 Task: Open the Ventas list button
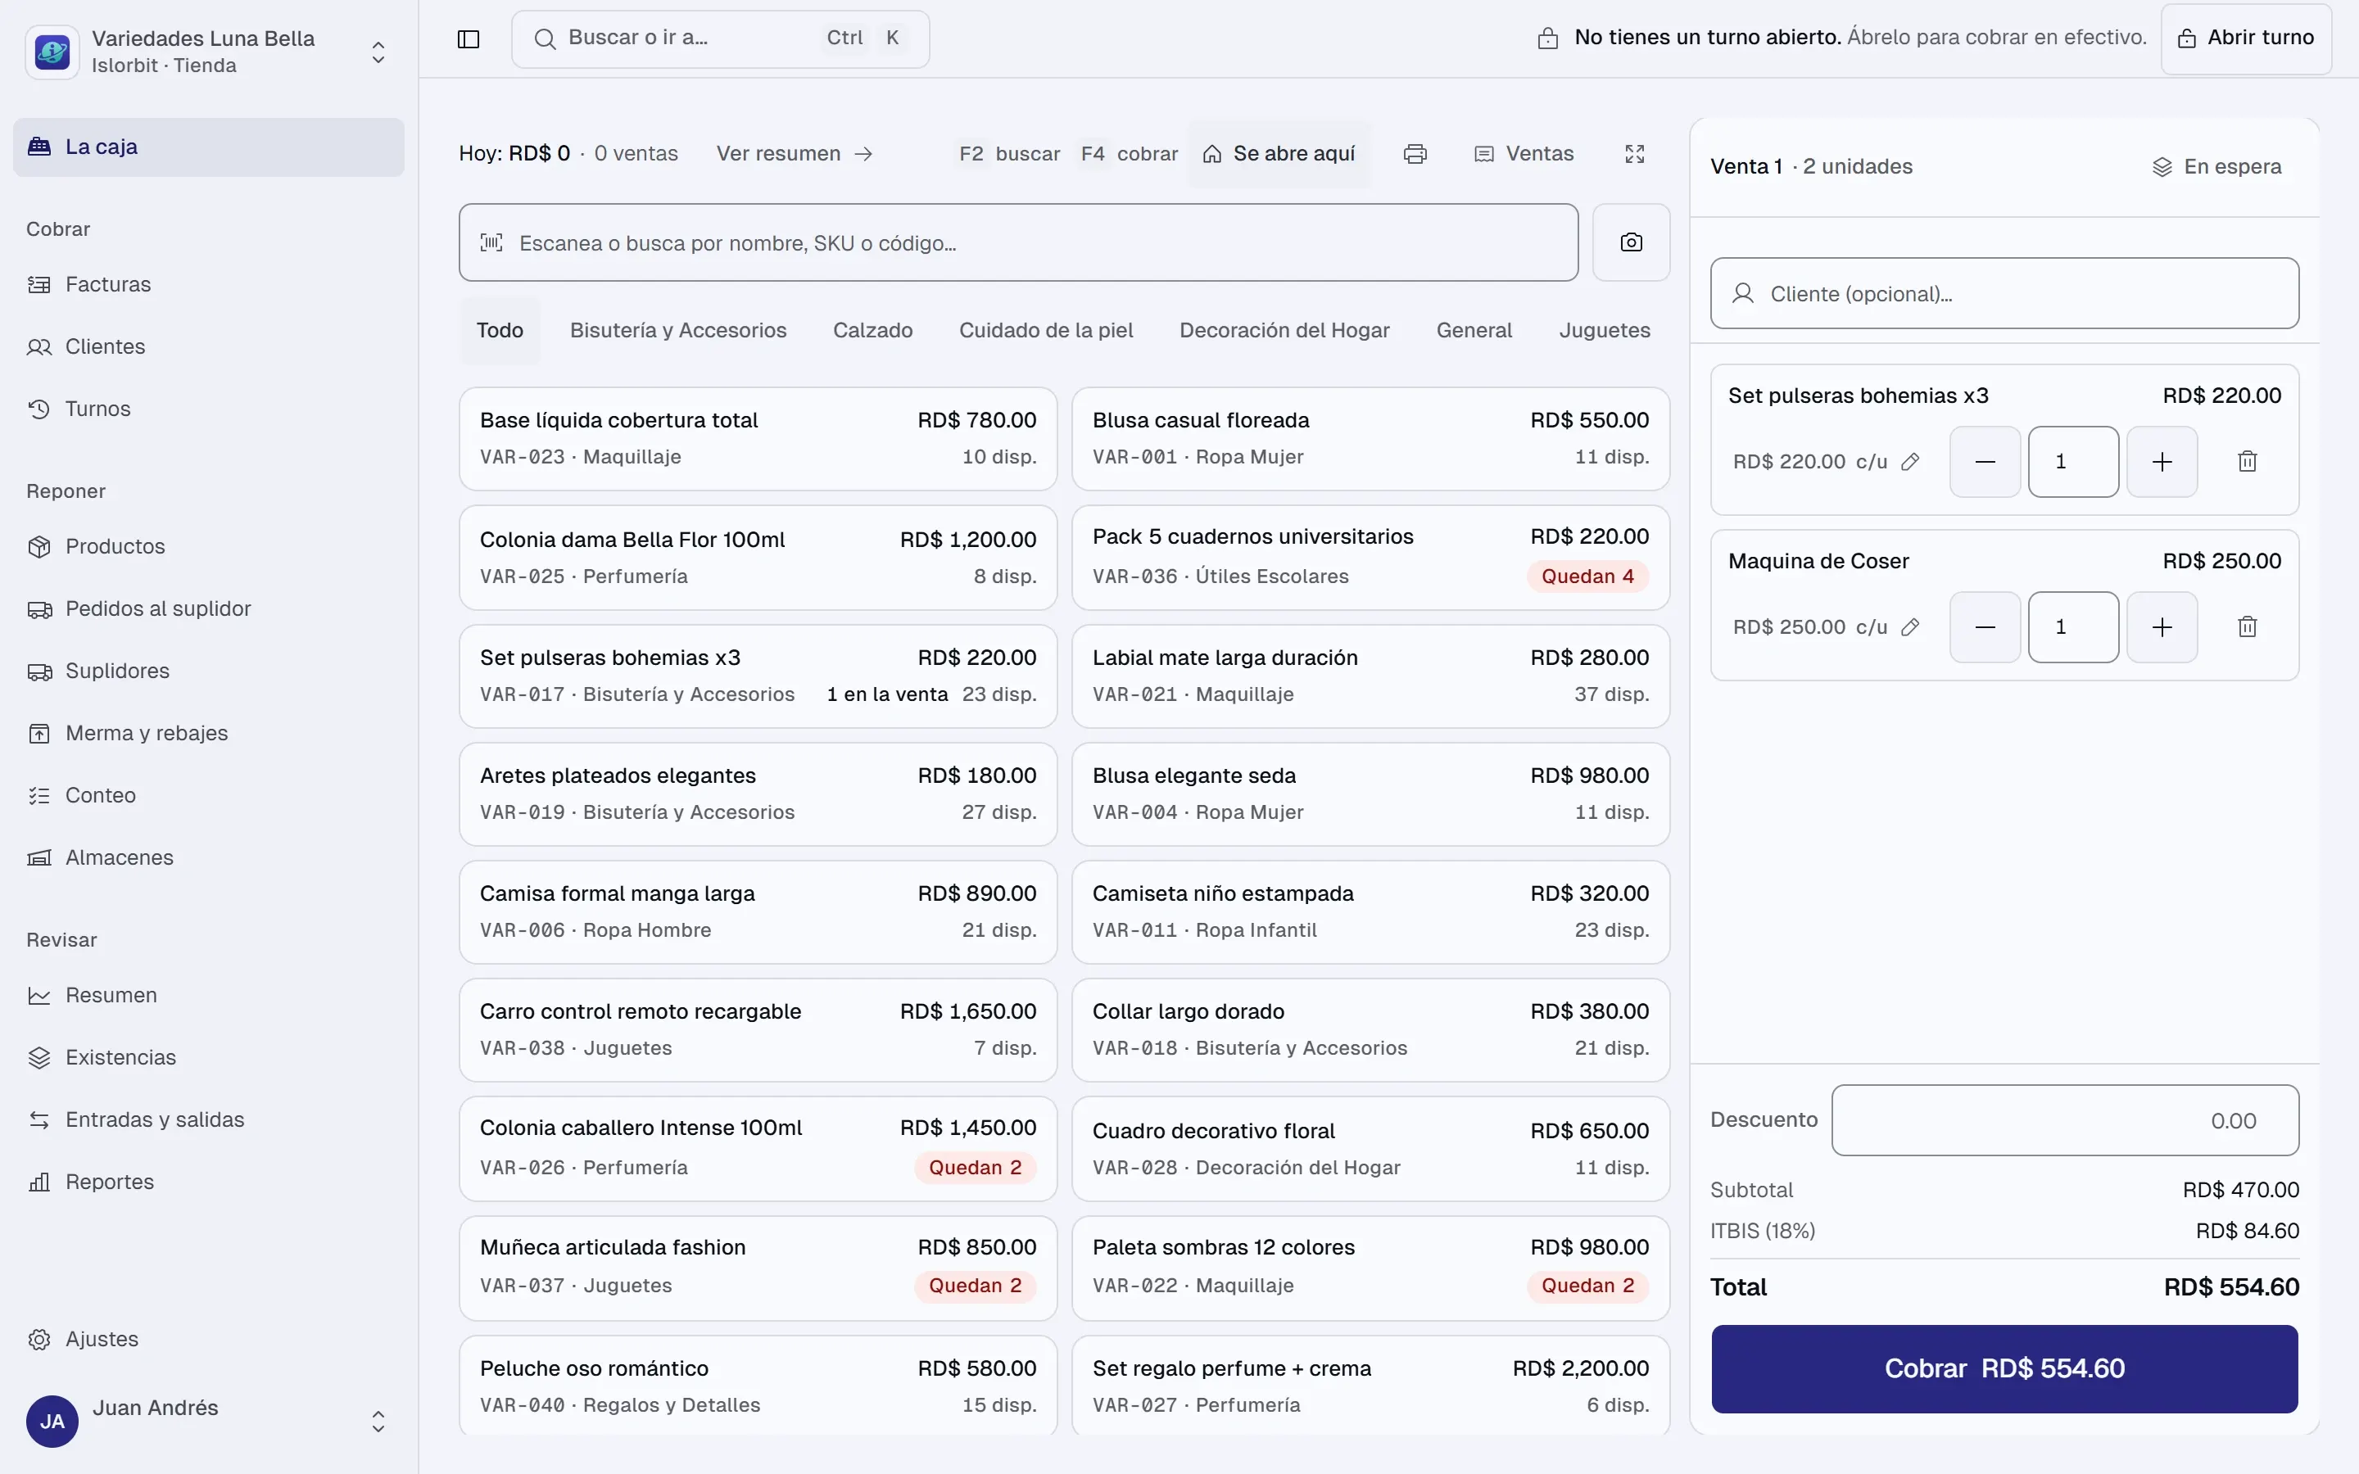tap(1524, 154)
